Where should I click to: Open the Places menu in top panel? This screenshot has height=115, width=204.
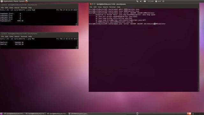tap(16, 1)
